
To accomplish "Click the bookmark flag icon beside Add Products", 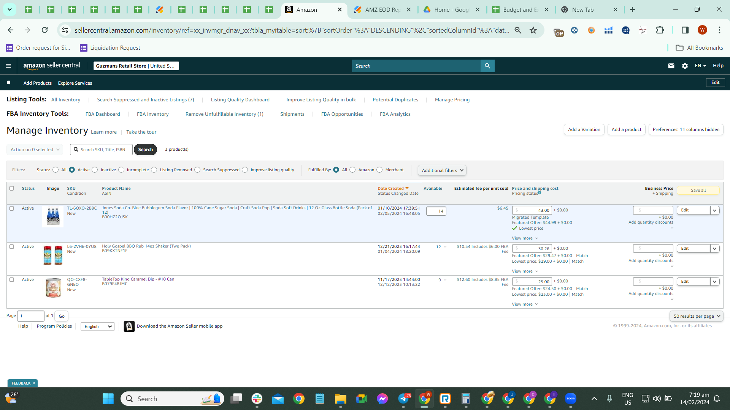I will pos(9,83).
